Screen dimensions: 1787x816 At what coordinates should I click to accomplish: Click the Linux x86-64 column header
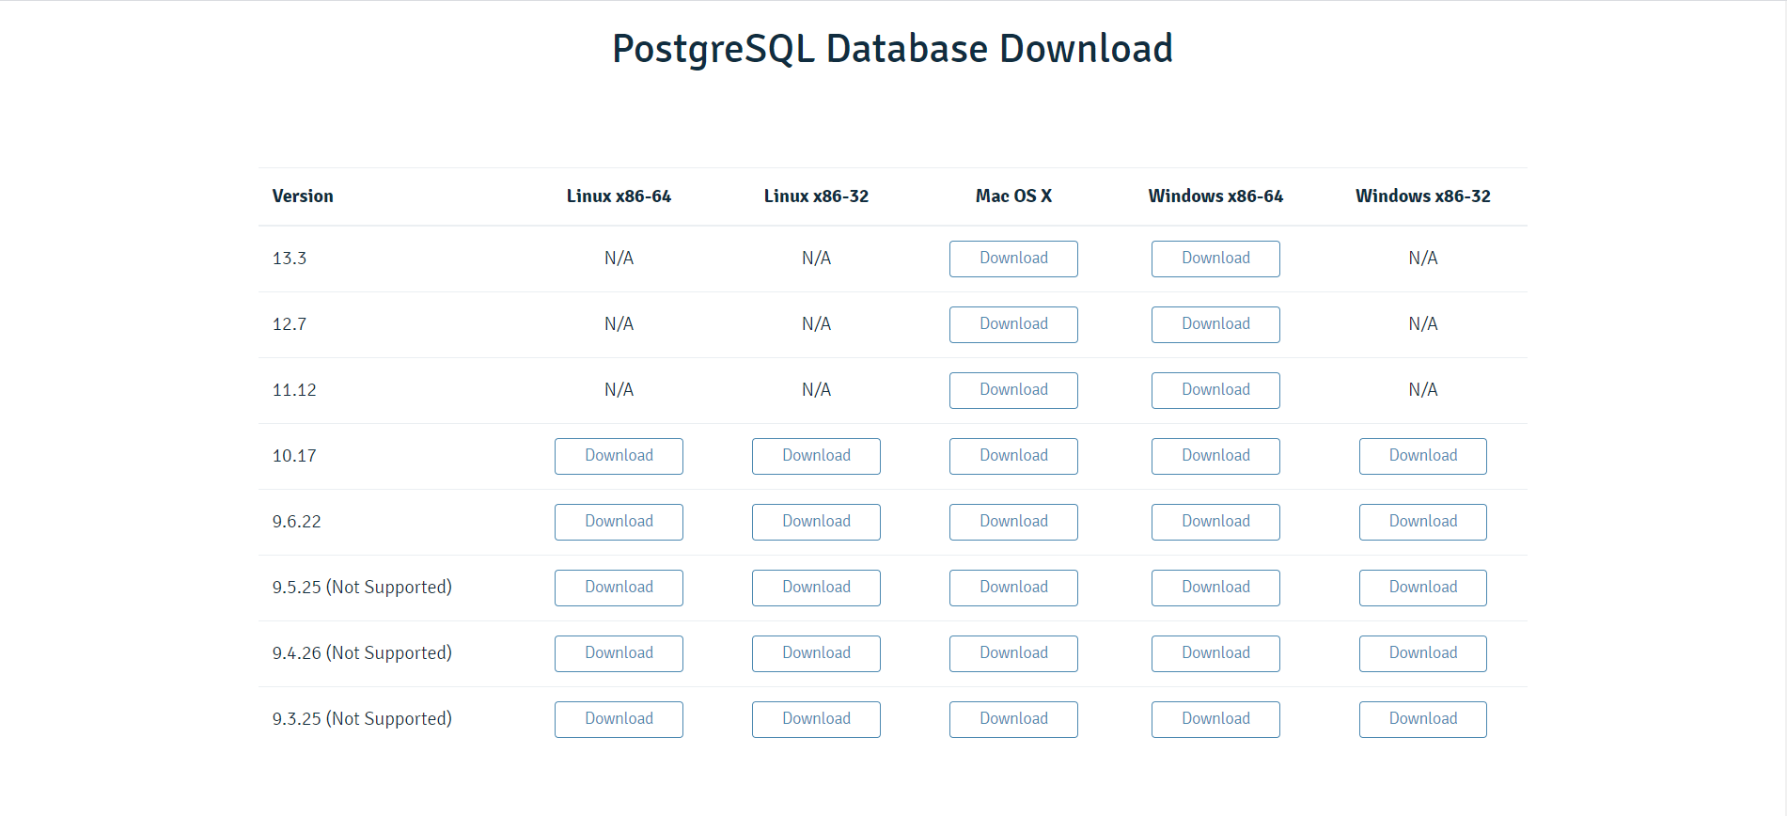619,196
